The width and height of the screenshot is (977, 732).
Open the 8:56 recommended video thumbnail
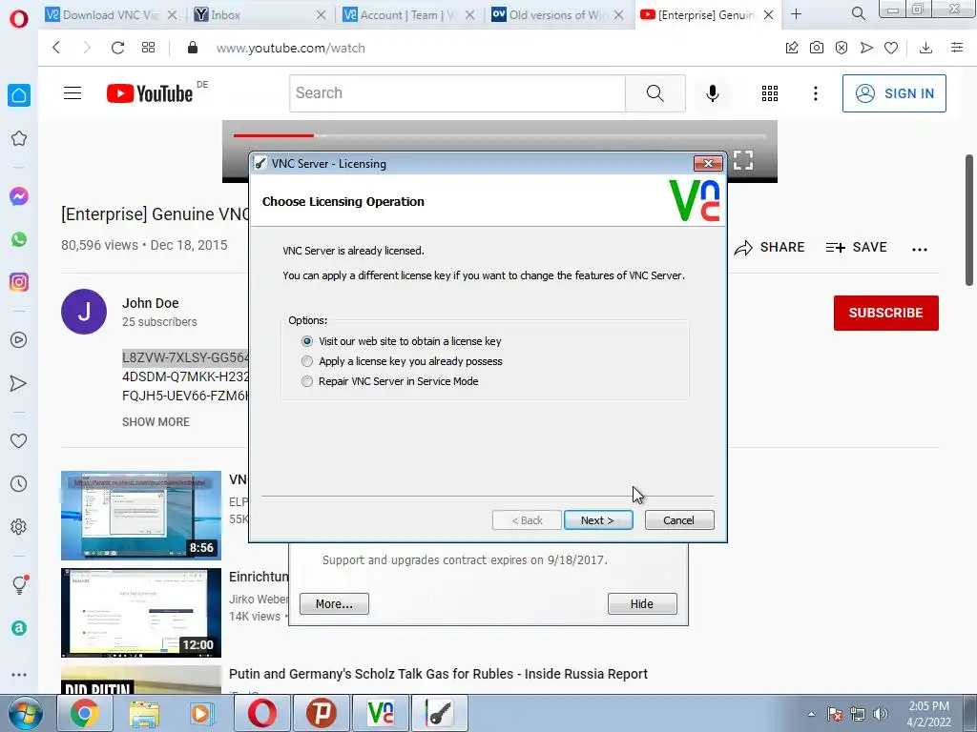coord(141,516)
